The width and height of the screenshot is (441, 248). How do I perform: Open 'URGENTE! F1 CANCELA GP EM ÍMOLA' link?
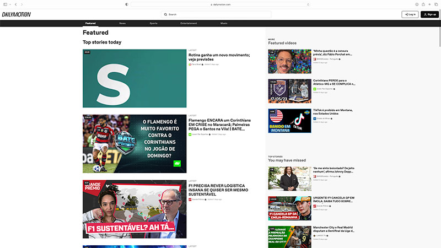[334, 200]
